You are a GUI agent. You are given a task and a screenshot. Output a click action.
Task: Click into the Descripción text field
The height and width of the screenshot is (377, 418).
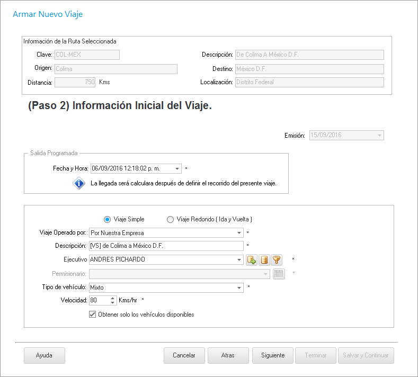(166, 246)
